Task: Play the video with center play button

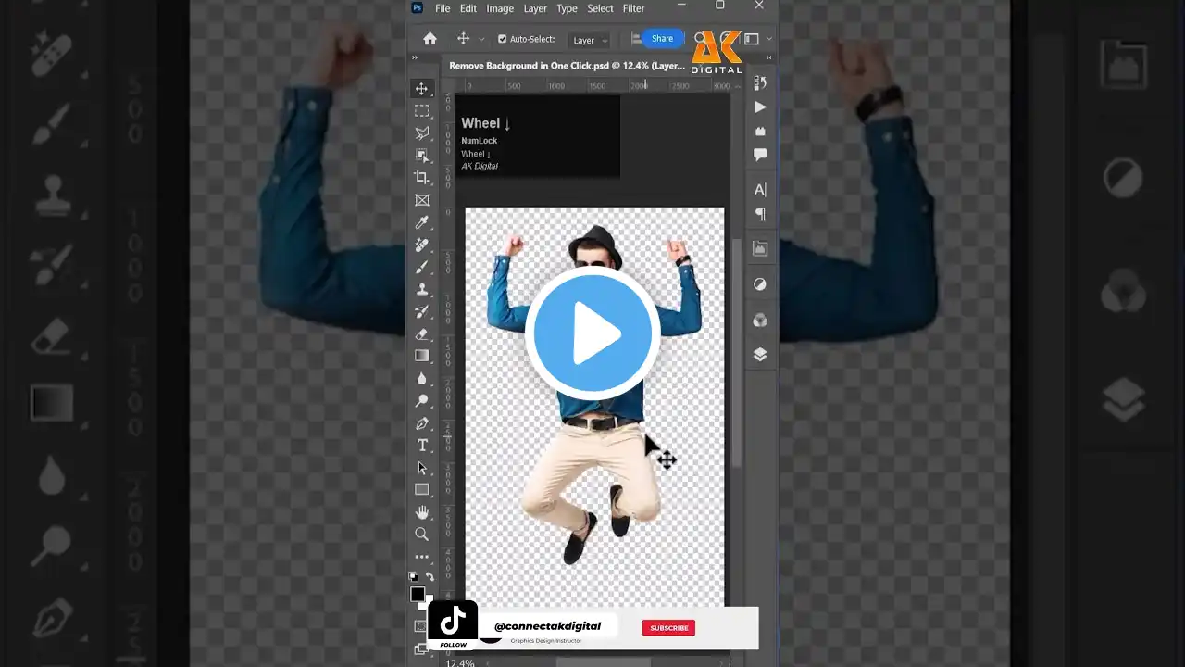Action: point(592,333)
